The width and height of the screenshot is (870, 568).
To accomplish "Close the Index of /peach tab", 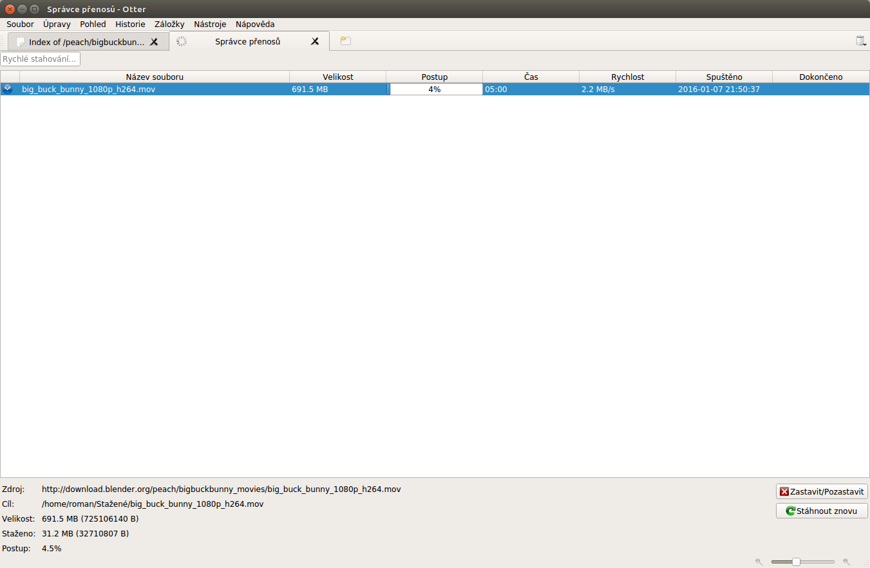I will (154, 42).
